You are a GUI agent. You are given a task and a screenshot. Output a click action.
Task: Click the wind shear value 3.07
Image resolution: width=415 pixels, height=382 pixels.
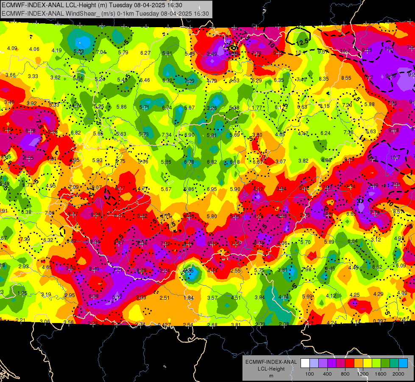pos(281,161)
